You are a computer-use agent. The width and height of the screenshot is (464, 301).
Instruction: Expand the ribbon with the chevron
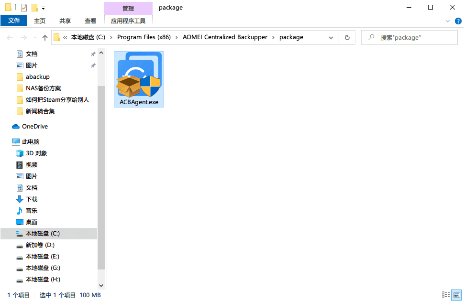pos(447,21)
